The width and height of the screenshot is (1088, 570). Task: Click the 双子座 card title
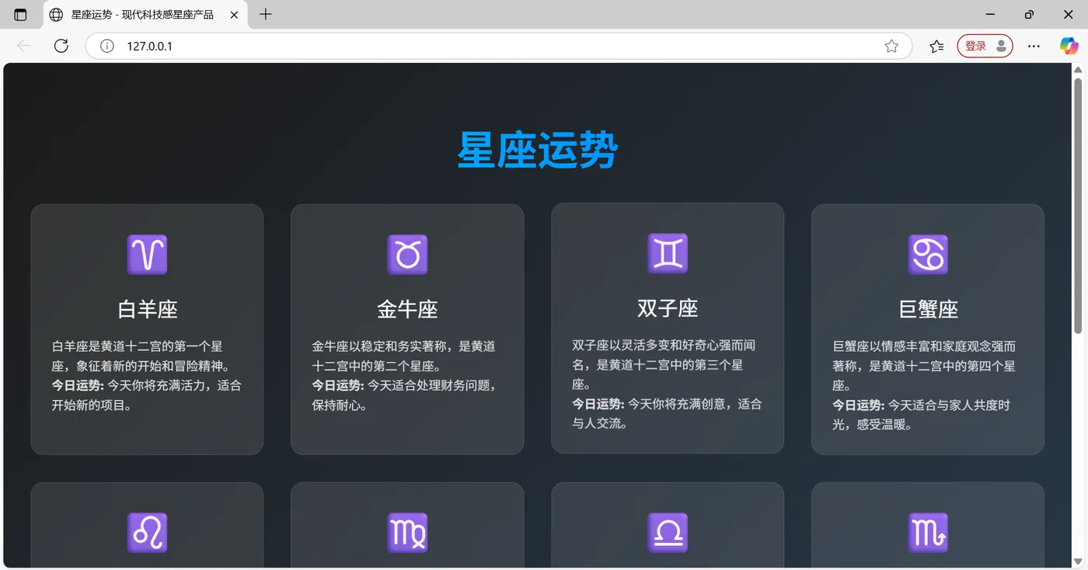(x=668, y=308)
